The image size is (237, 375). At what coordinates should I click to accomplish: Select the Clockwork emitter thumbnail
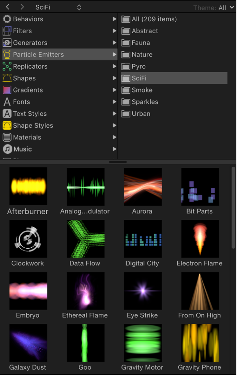tap(28, 239)
